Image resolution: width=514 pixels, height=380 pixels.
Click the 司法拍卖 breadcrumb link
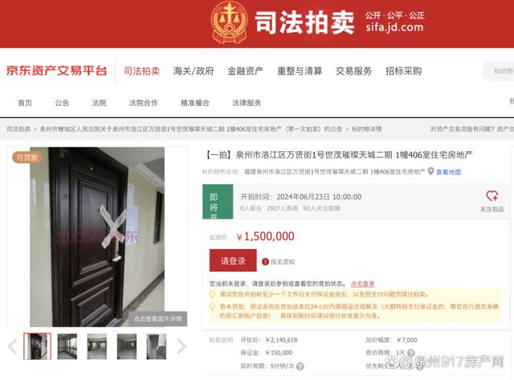[18, 129]
